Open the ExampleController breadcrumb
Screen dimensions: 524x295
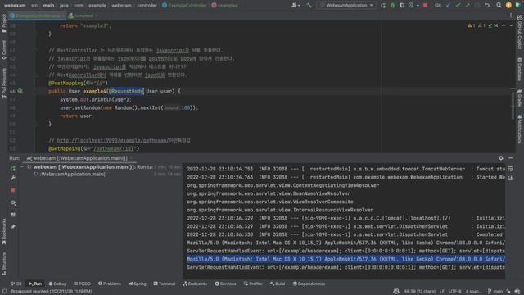click(184, 6)
